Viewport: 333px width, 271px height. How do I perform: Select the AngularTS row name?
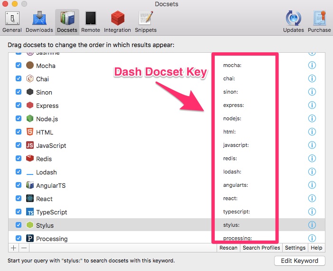coord(51,185)
